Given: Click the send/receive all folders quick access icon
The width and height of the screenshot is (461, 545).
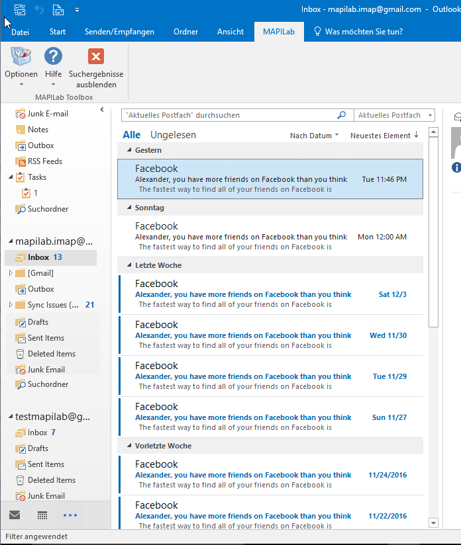Looking at the screenshot, I should [20, 10].
